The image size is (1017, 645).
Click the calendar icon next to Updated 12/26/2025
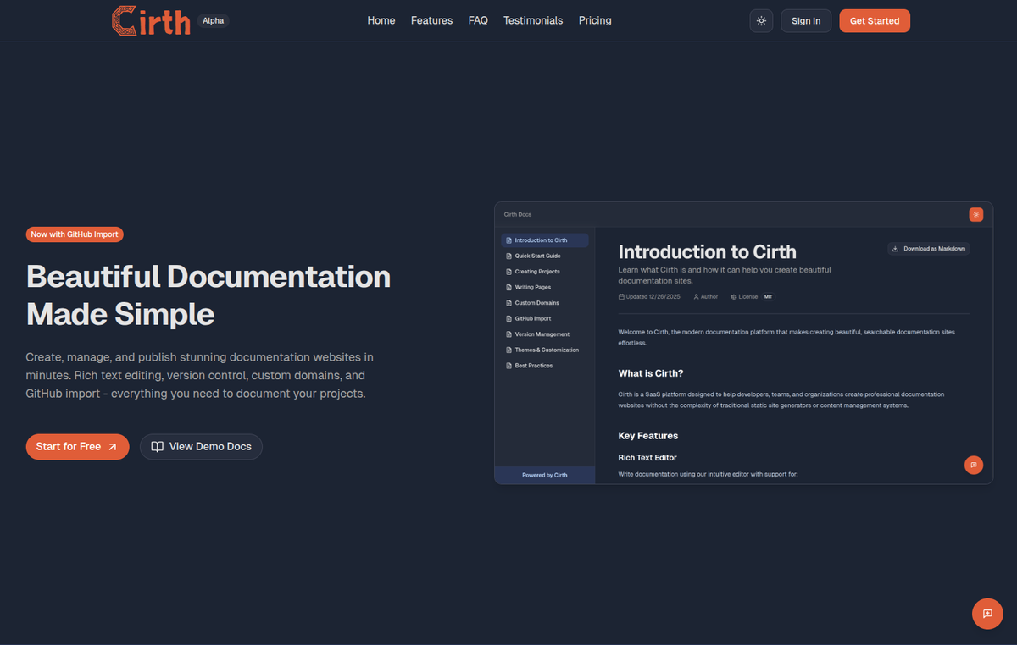coord(621,296)
